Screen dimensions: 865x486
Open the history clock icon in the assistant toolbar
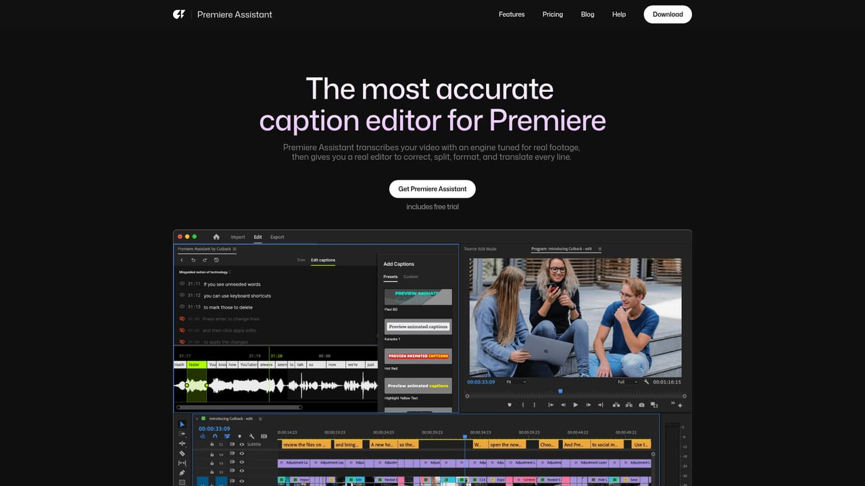pos(216,260)
